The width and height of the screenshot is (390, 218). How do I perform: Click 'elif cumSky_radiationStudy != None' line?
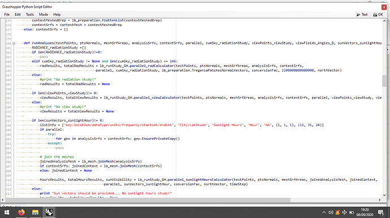click(x=105, y=61)
